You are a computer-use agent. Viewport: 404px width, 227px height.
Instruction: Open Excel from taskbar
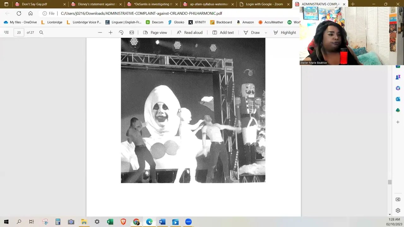(x=110, y=222)
